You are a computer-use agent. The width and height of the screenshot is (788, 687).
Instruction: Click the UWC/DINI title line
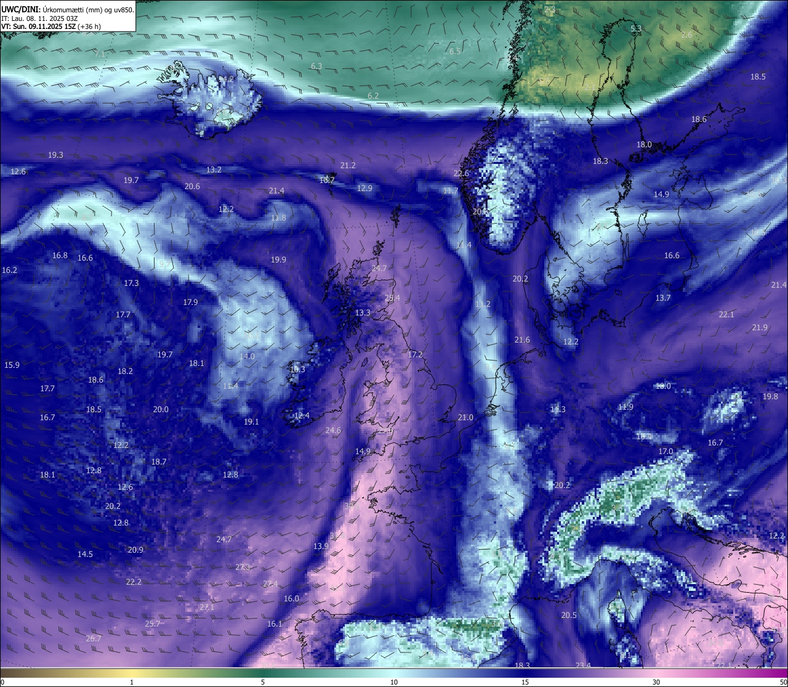(68, 10)
